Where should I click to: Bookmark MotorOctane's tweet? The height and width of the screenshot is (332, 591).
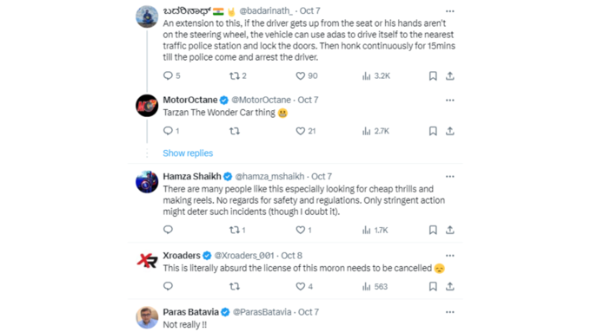pyautogui.click(x=433, y=131)
